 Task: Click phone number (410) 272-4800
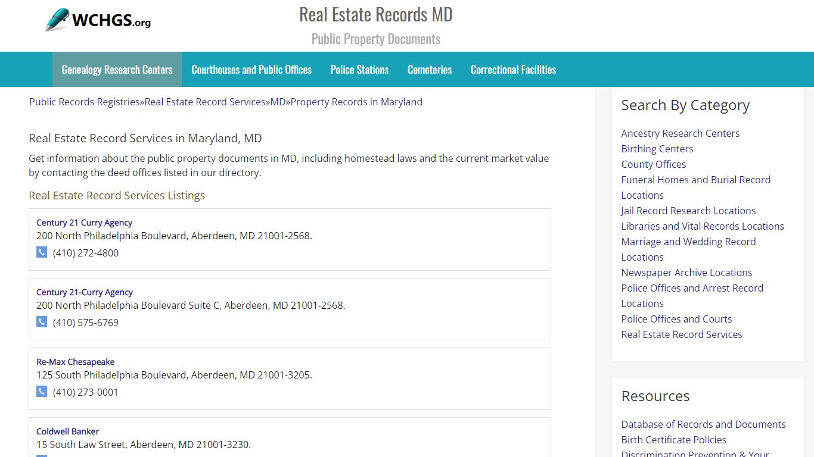tap(86, 253)
